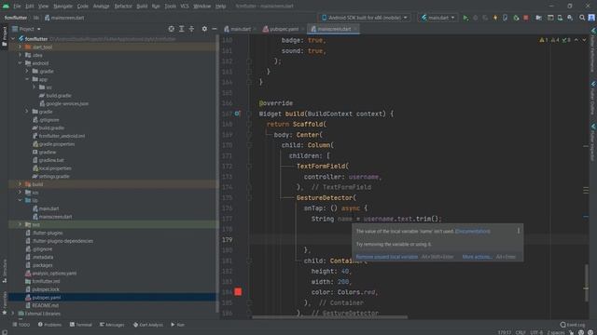Screen dimensions: 597x335
Task: Open the Documentation link in popup
Action: (473, 232)
